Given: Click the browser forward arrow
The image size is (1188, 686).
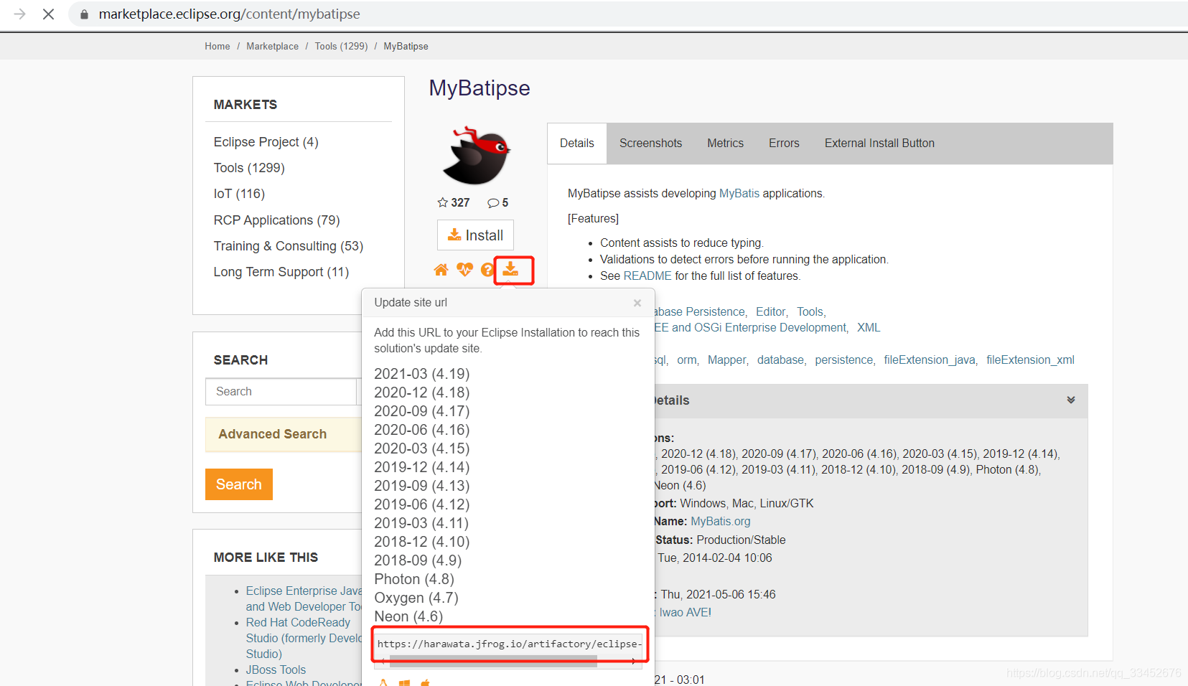Looking at the screenshot, I should coord(19,14).
